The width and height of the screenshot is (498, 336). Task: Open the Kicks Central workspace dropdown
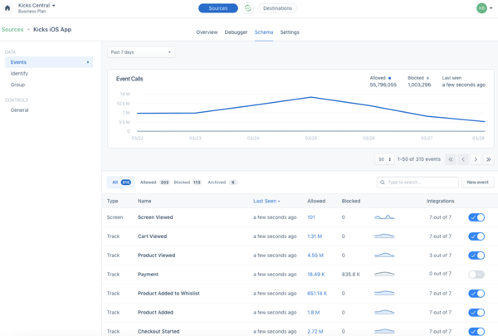pos(37,5)
